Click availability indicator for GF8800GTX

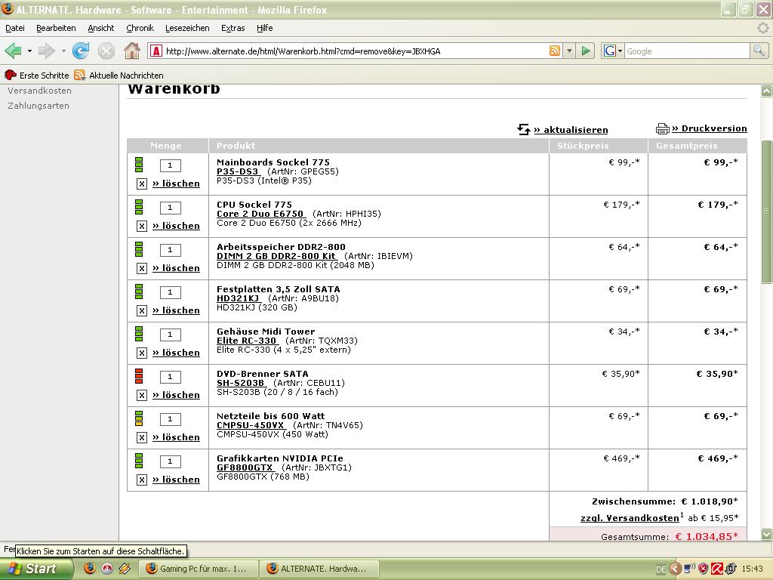pyautogui.click(x=139, y=461)
